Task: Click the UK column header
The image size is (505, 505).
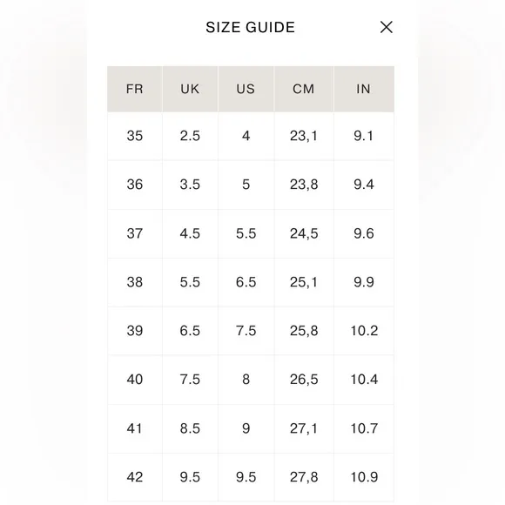Action: click(190, 89)
